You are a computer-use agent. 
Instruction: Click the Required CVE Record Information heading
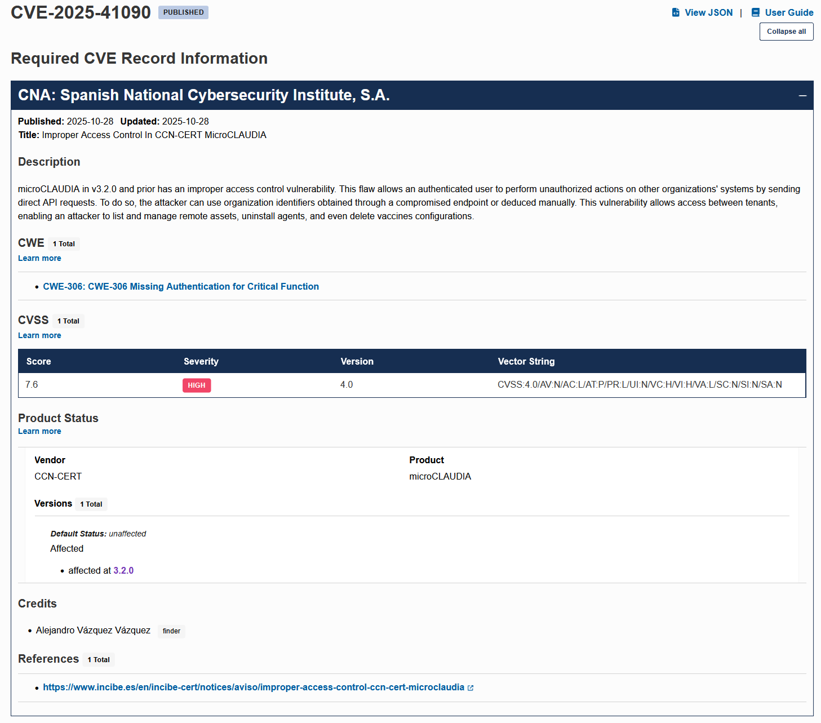click(x=139, y=59)
